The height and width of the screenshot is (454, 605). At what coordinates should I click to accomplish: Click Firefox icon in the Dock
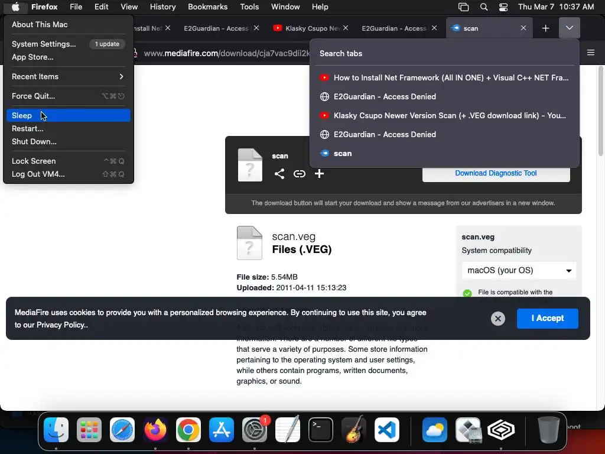tap(155, 429)
